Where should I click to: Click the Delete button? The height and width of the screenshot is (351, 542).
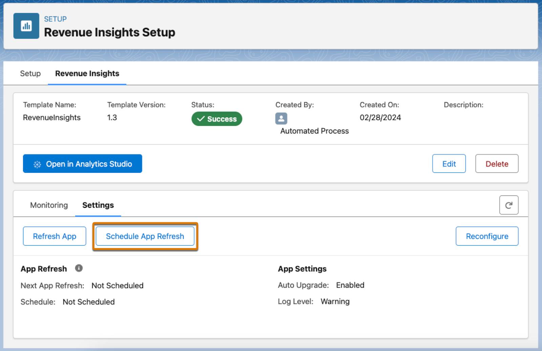click(x=497, y=164)
